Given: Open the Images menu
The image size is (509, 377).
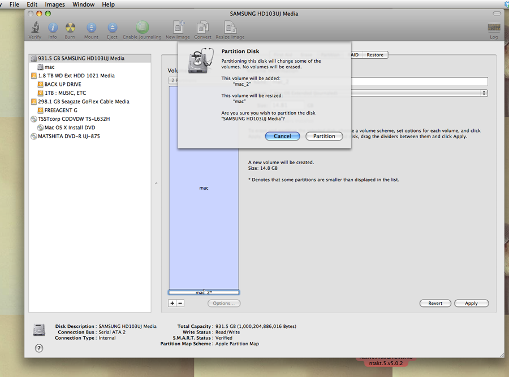Looking at the screenshot, I should (54, 4).
